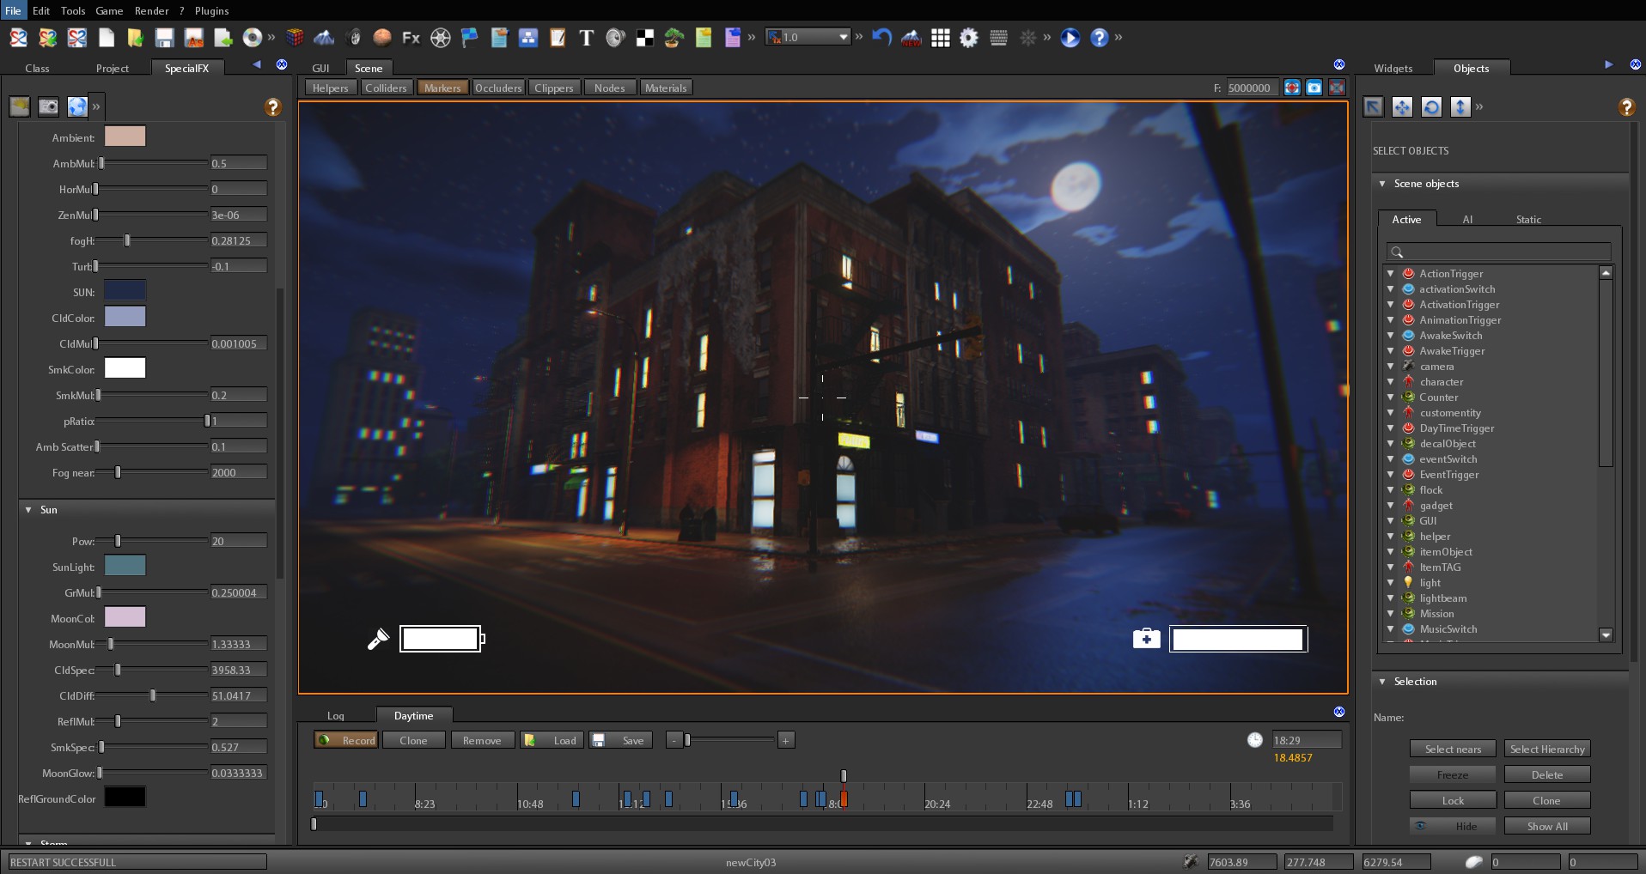Click the Show All button
The height and width of the screenshot is (874, 1646).
(1546, 826)
